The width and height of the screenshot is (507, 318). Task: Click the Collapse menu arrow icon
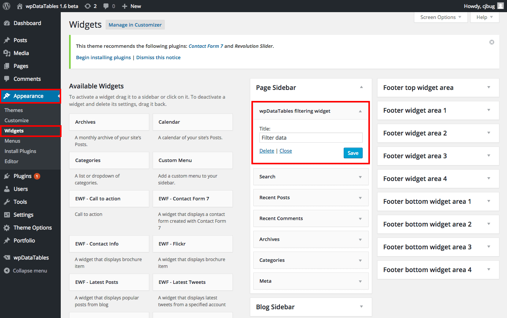(7, 270)
